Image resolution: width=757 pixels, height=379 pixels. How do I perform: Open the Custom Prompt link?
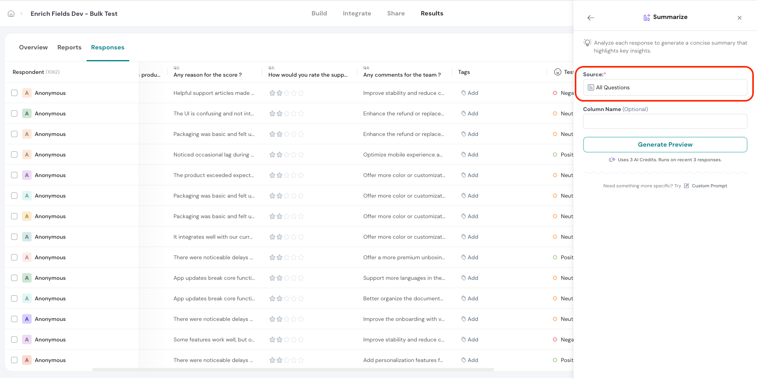coord(709,186)
